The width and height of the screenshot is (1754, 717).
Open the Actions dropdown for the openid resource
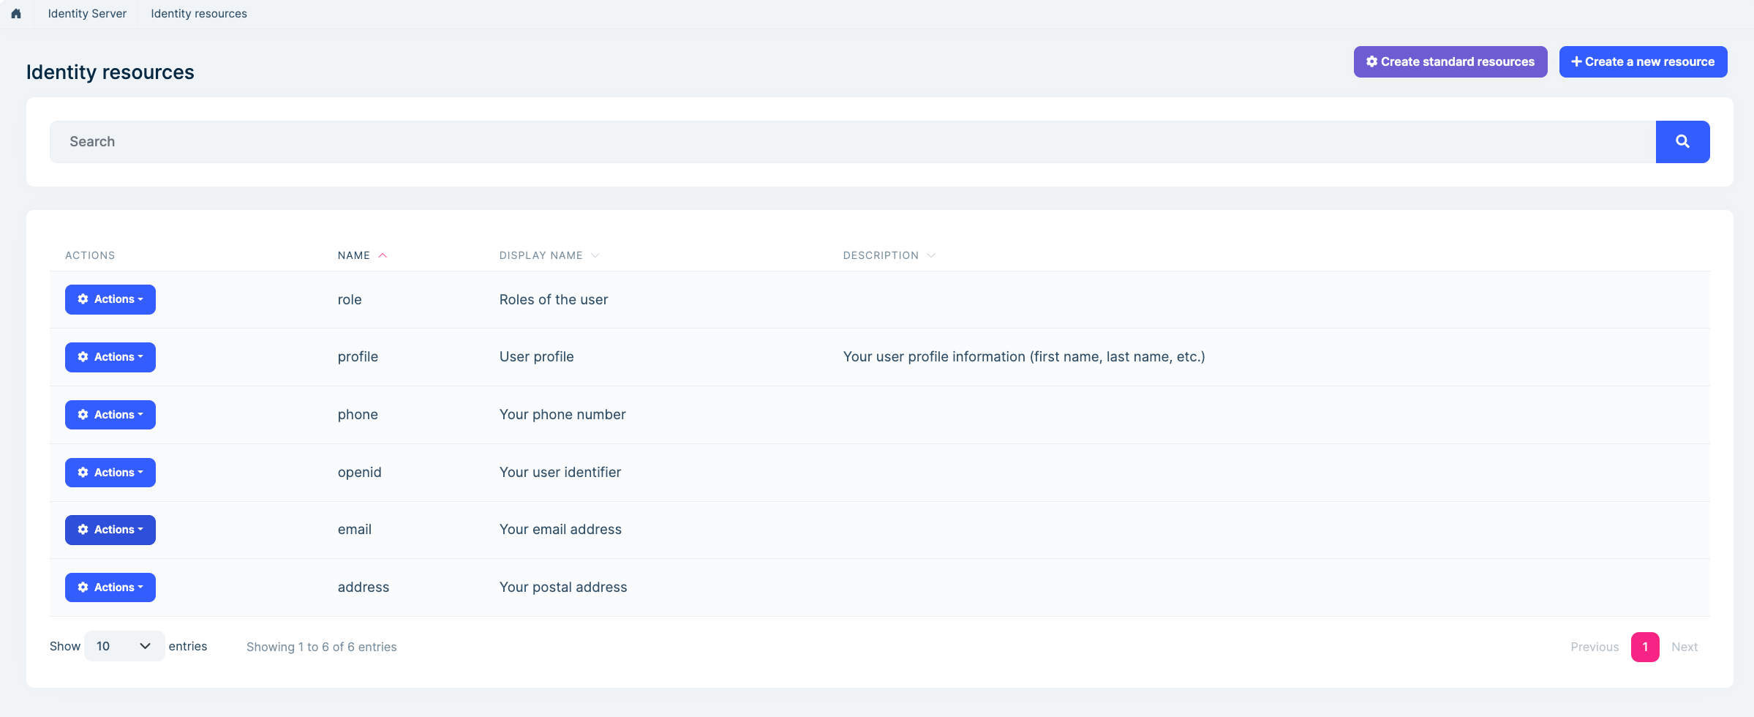pos(110,472)
